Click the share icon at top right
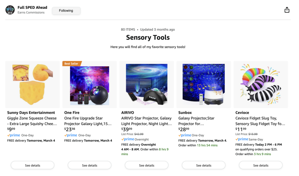Viewport: 299px width, 176px height. (287, 10)
